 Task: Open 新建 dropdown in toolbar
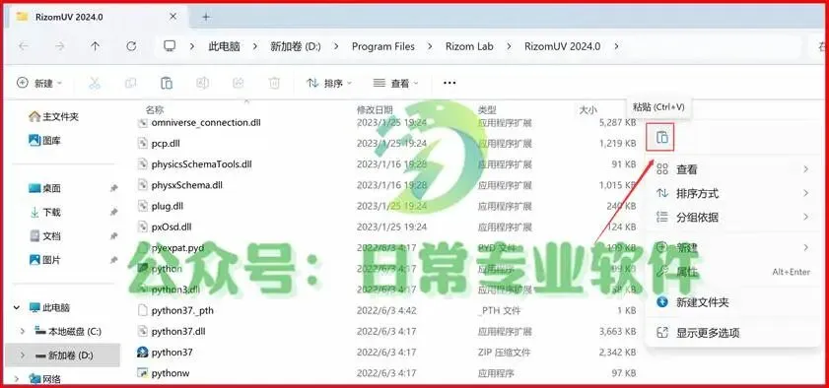click(x=39, y=83)
